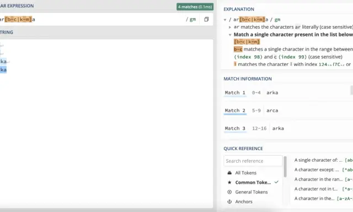Image resolution: width=353 pixels, height=212 pixels.
Task: Select Common Tokens category
Action: pos(253,183)
